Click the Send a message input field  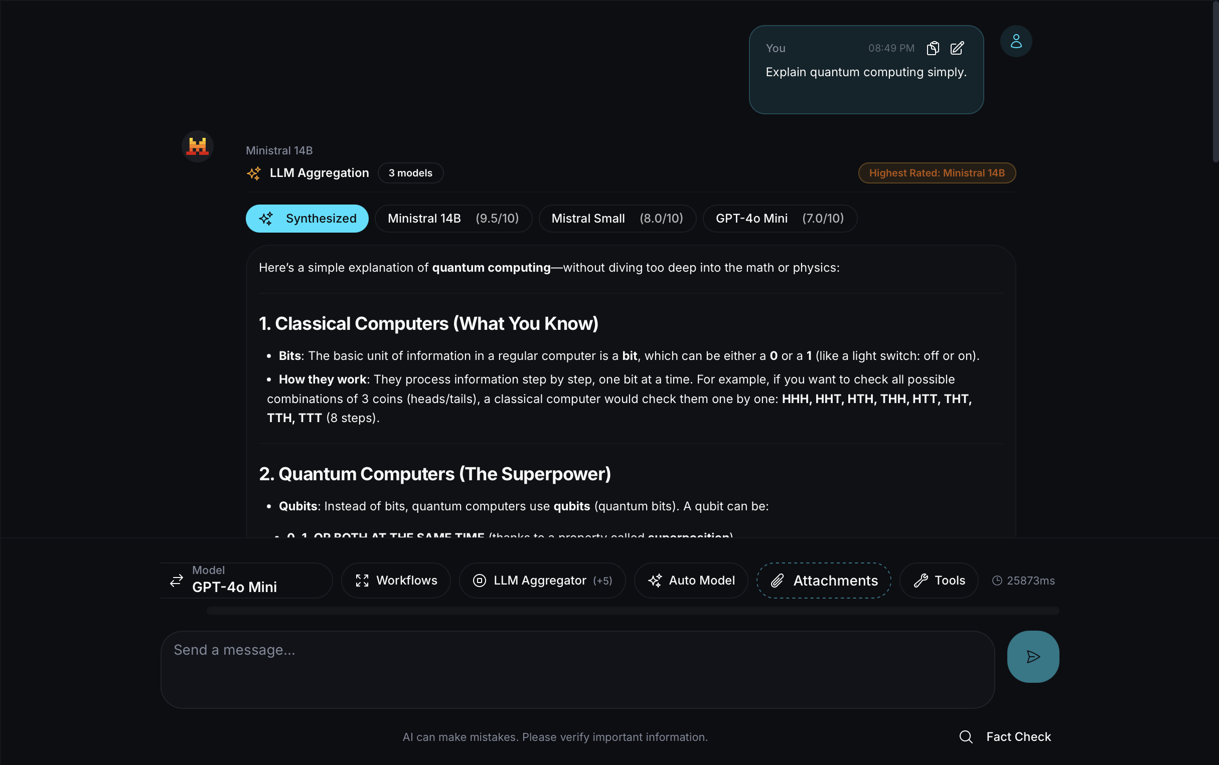click(x=577, y=669)
